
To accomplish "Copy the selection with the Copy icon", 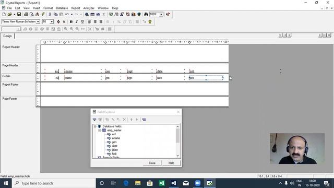I will pos(56,14).
